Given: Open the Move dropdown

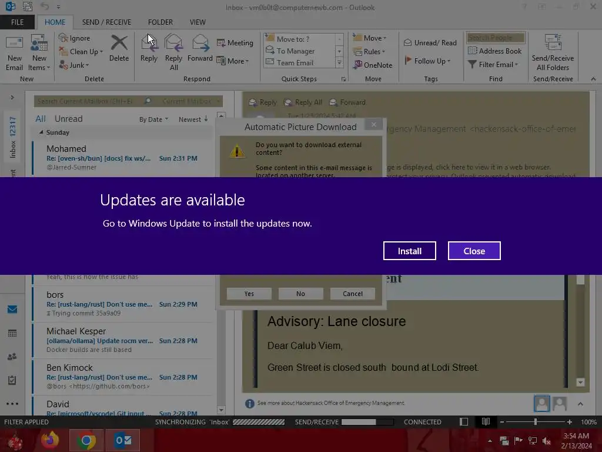Looking at the screenshot, I should point(370,38).
